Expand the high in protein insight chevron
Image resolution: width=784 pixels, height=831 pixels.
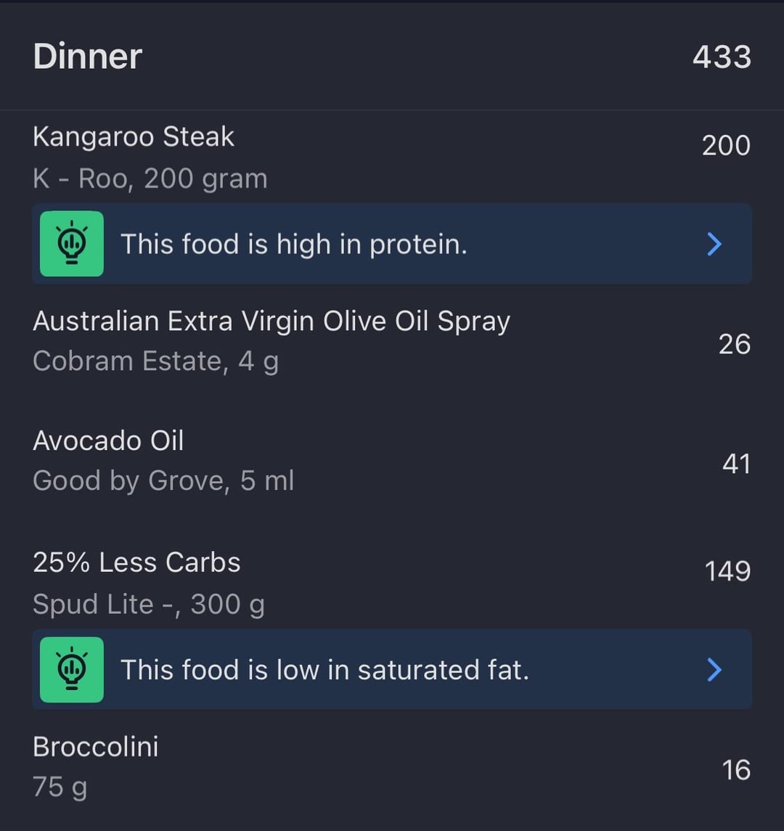pos(714,244)
